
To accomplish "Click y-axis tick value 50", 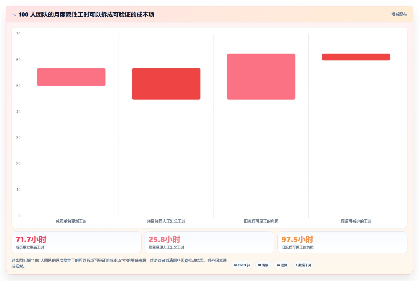I will pos(18,86).
